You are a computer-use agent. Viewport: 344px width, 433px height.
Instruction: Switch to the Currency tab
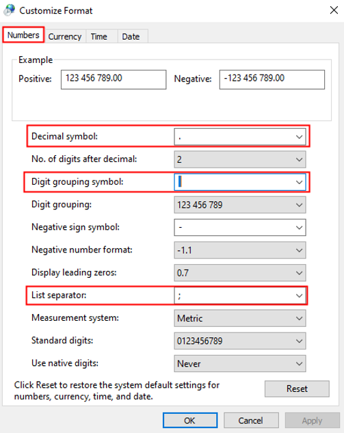click(64, 36)
